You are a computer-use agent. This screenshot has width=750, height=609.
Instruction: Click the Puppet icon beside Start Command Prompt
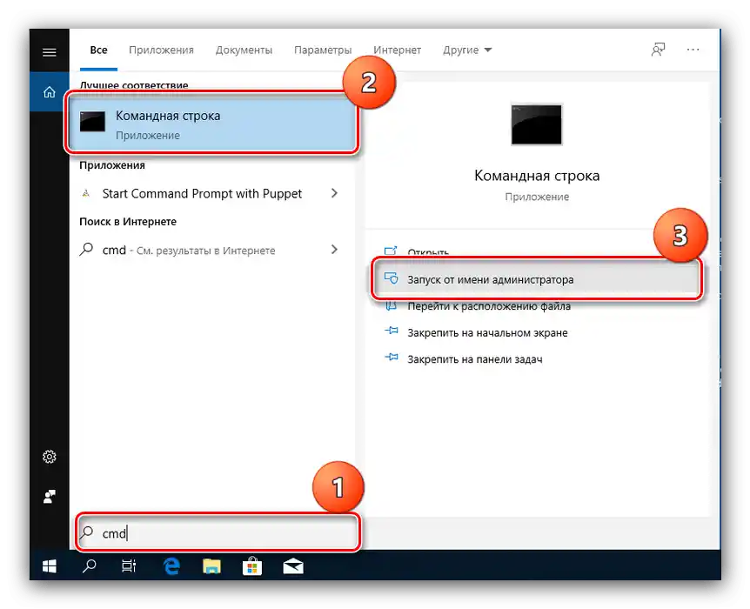click(86, 193)
